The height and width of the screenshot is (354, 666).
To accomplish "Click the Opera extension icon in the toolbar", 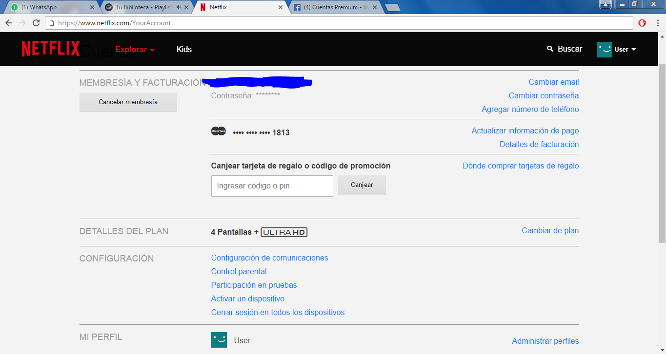I will pyautogui.click(x=642, y=23).
